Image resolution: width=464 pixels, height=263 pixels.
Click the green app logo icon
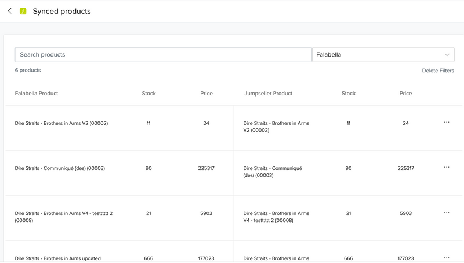[23, 11]
